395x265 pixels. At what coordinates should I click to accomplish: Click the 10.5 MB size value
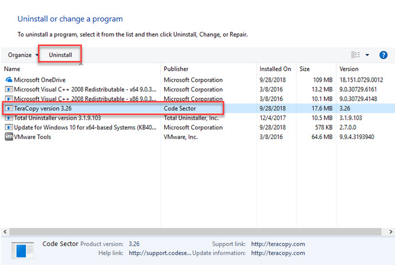click(x=322, y=118)
